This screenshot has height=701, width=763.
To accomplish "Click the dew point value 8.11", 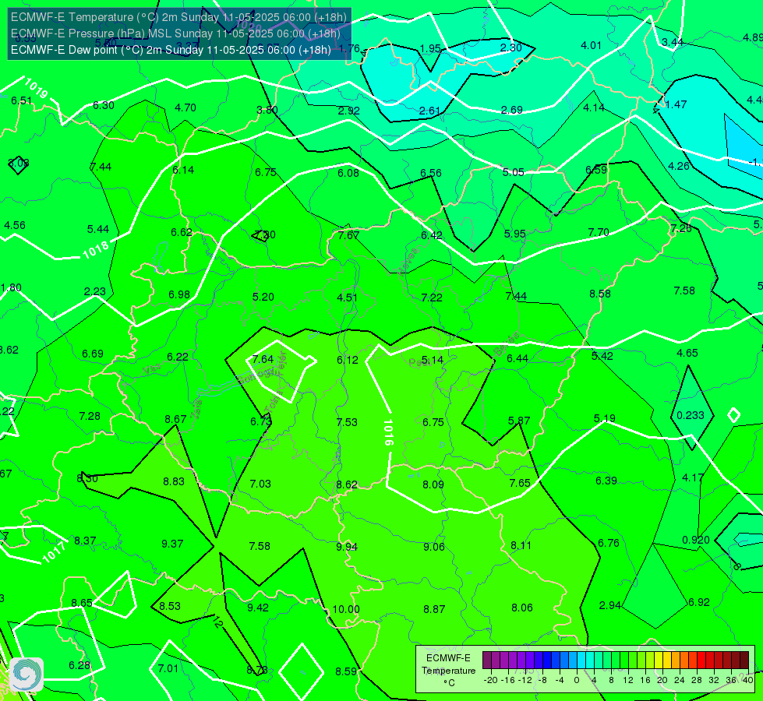I will [521, 545].
